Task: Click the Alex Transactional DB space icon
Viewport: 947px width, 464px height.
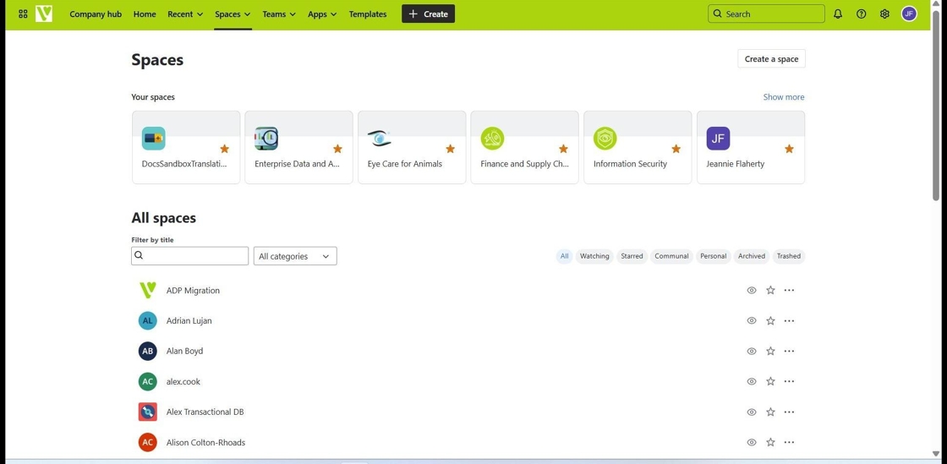Action: [x=148, y=412]
